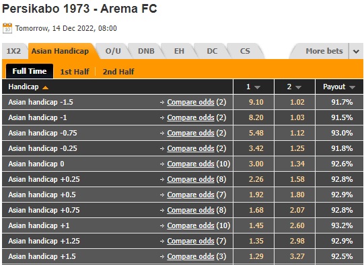Open the DNB tab
The height and width of the screenshot is (265, 364).
(146, 51)
